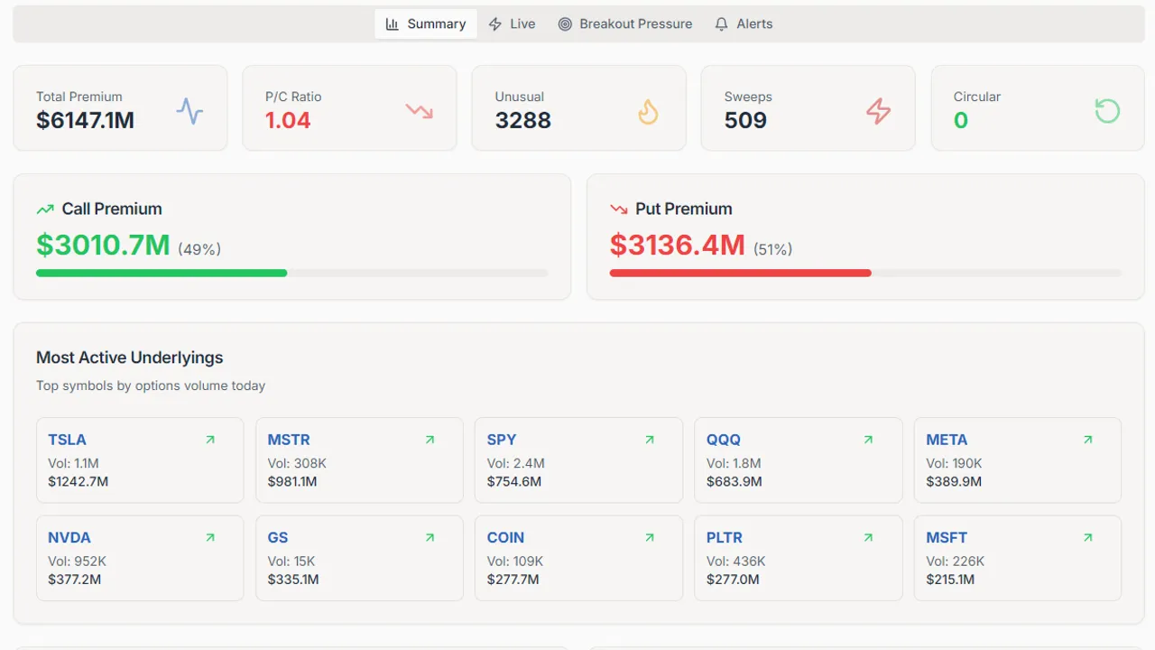Click the arrow icon on TSLA card
The height and width of the screenshot is (650, 1155).
click(210, 440)
